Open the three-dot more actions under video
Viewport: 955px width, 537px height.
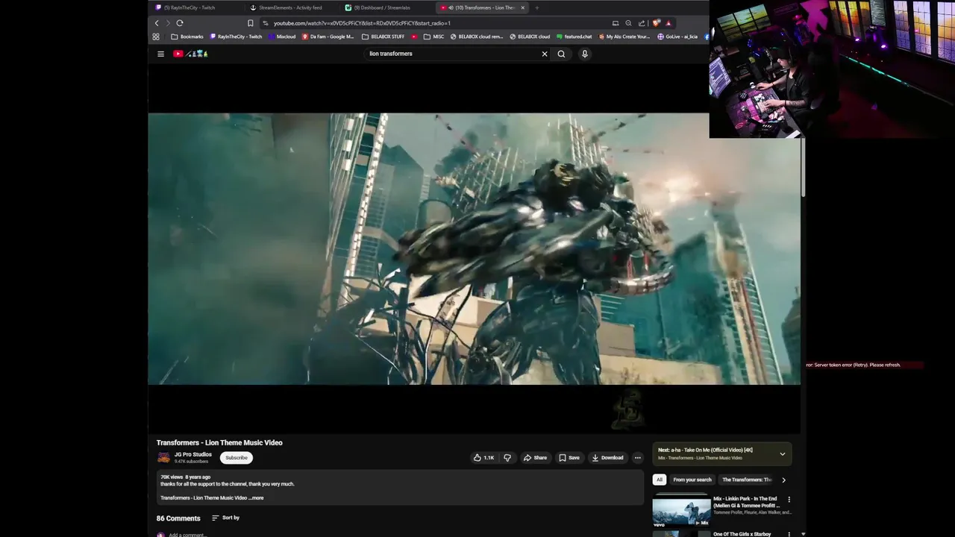(637, 458)
